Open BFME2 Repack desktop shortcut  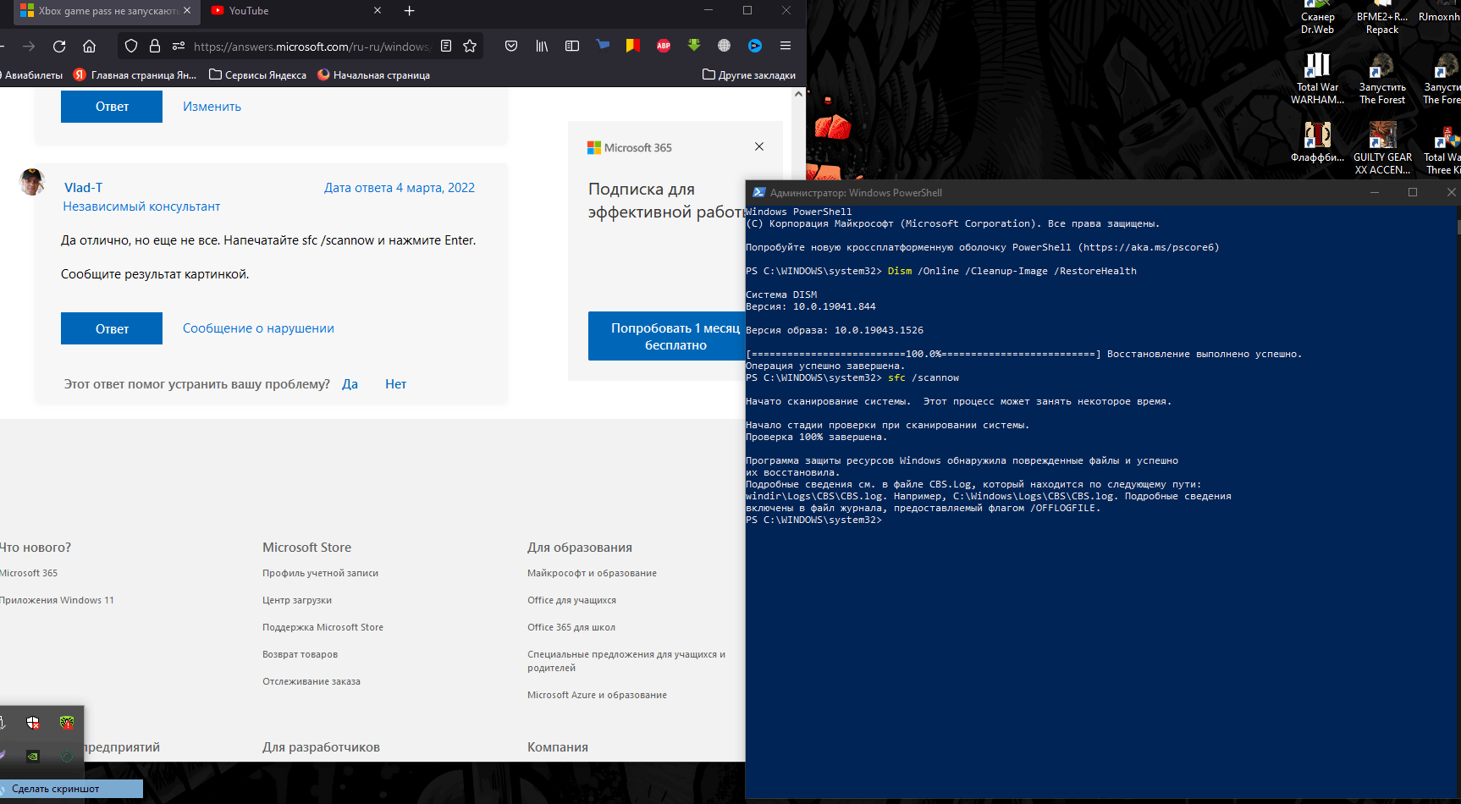1382,18
